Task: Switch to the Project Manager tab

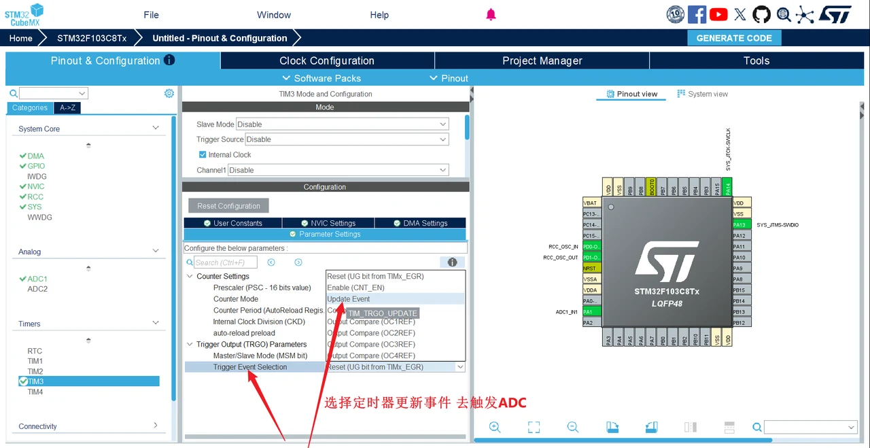Action: click(x=542, y=61)
